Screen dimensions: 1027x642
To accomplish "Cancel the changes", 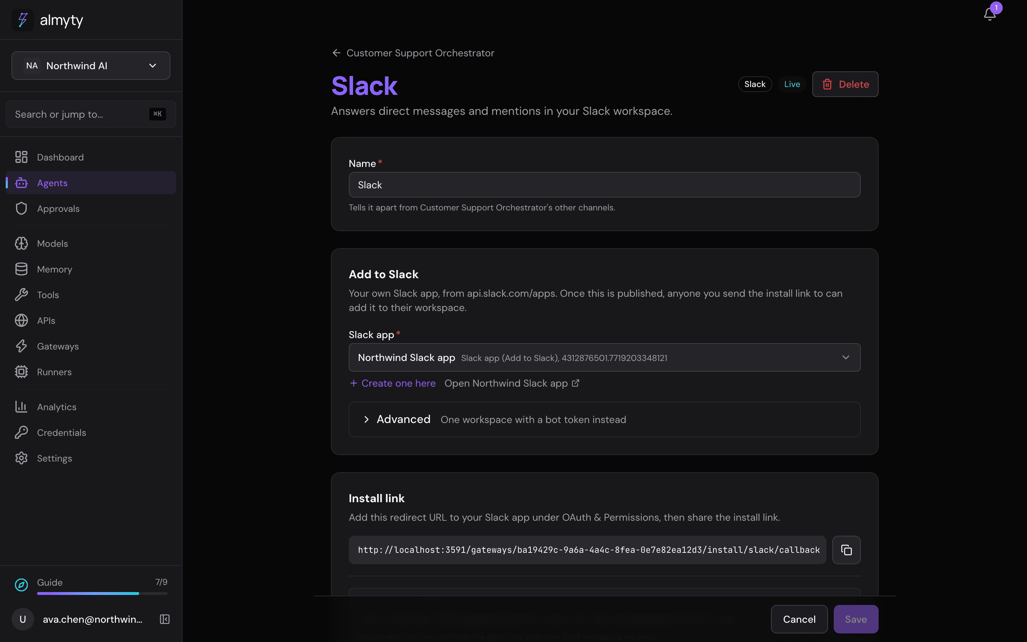I will pos(799,619).
